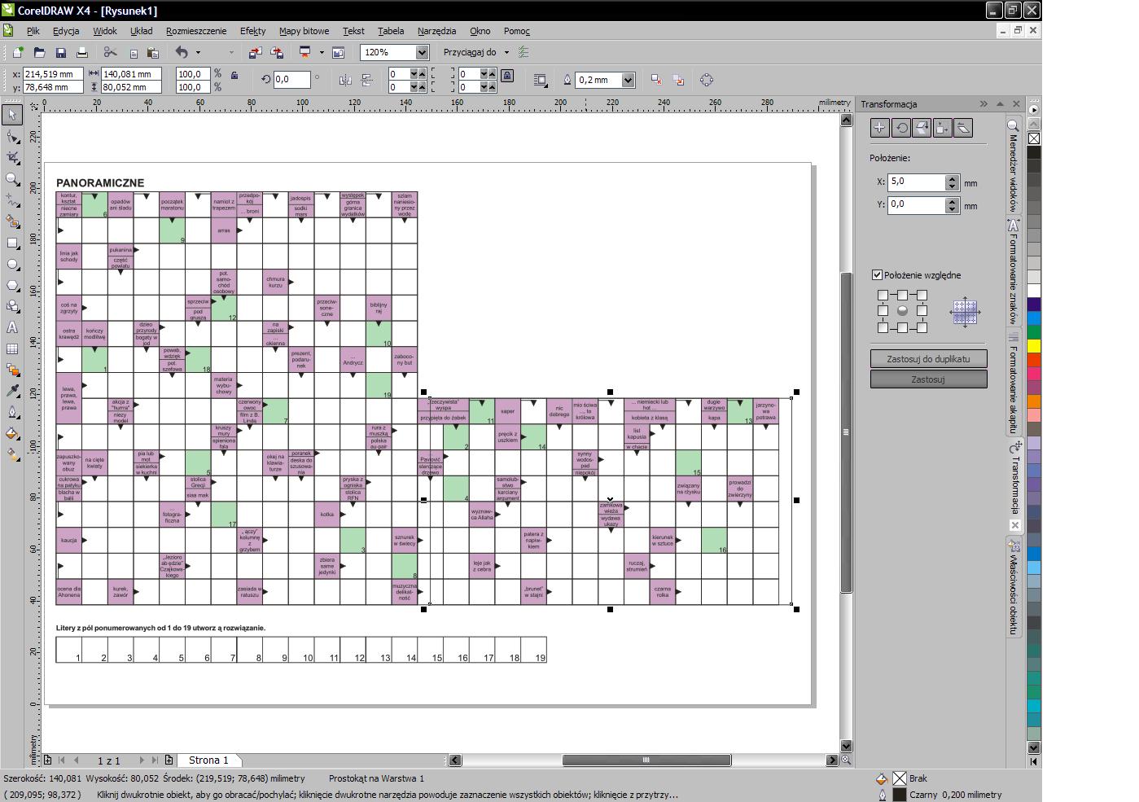Click the Print icon in toolbar
The image size is (1139, 802).
point(81,53)
